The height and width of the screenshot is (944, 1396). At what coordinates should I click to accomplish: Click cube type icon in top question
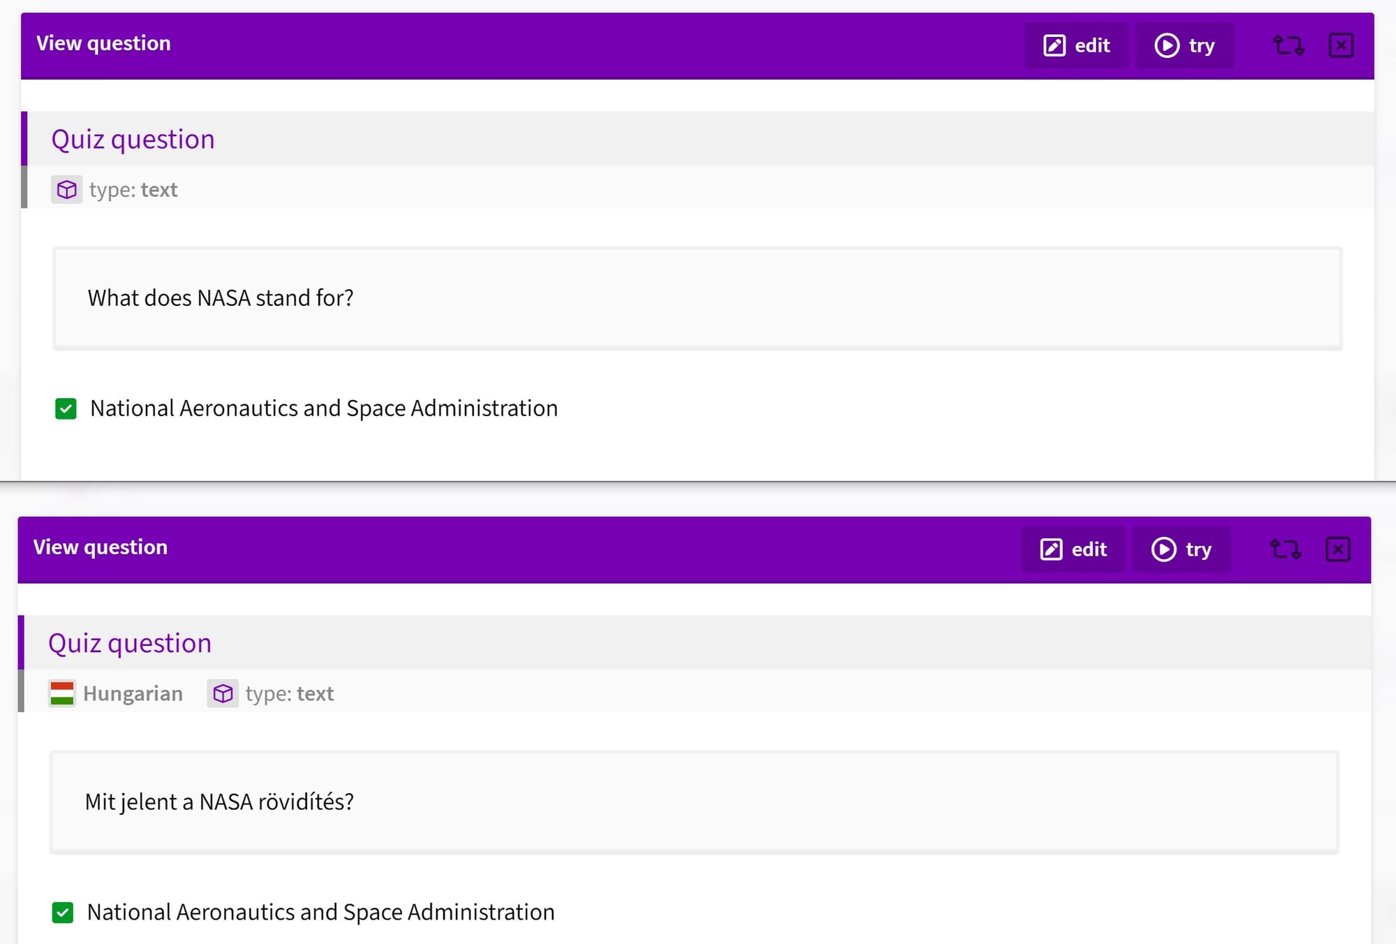click(x=66, y=190)
